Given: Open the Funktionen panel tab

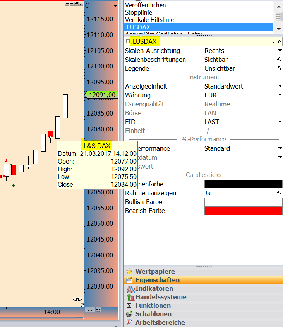Looking at the screenshot, I should pos(204,305).
